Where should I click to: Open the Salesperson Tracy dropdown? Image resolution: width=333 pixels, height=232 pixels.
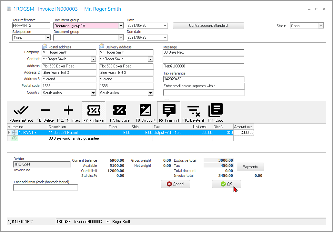(x=48, y=38)
